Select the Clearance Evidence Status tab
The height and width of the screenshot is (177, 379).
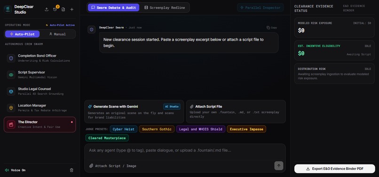click(x=314, y=8)
